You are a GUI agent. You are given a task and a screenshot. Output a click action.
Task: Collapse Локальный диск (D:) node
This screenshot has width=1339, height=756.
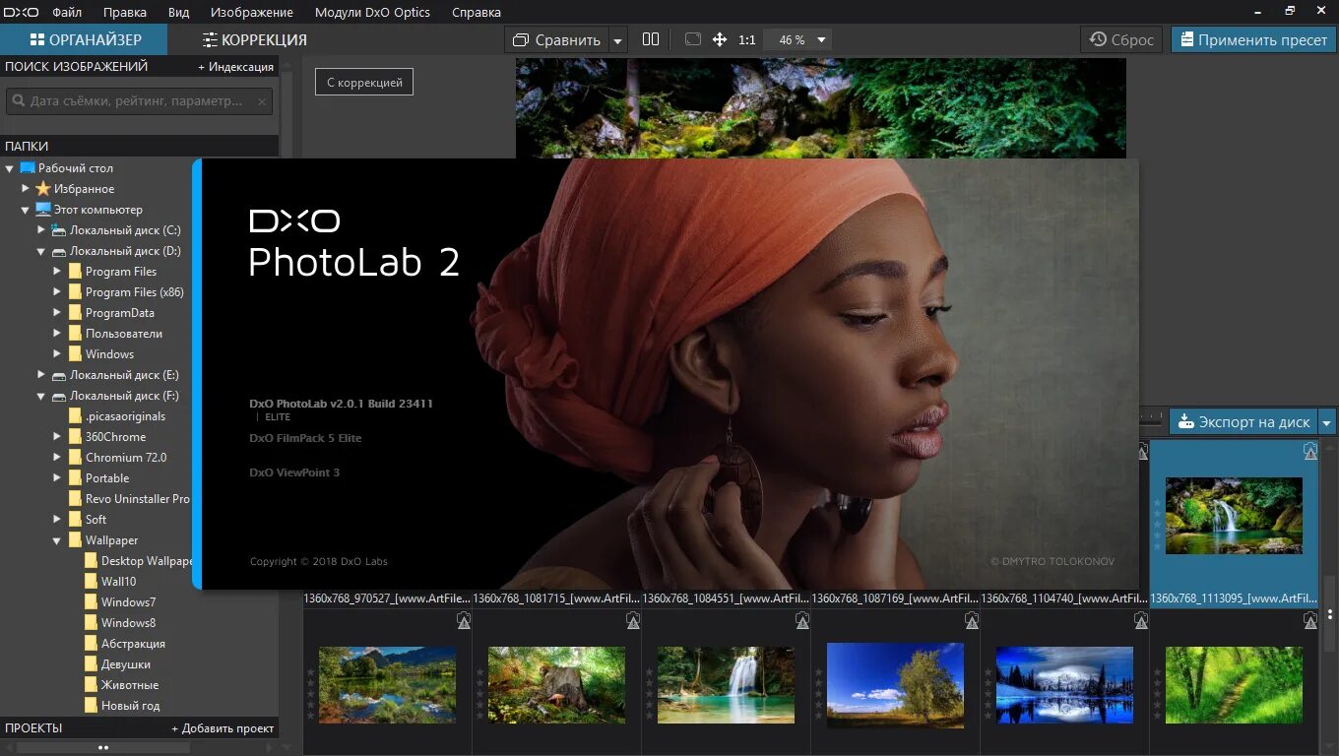point(41,251)
